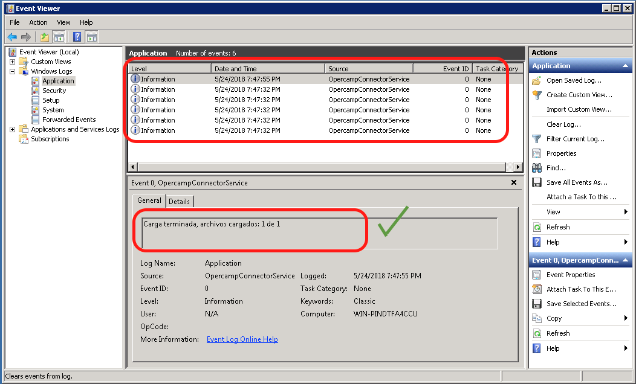Image resolution: width=636 pixels, height=384 pixels.
Task: Expand Applications and Services Logs node
Action: click(x=12, y=129)
